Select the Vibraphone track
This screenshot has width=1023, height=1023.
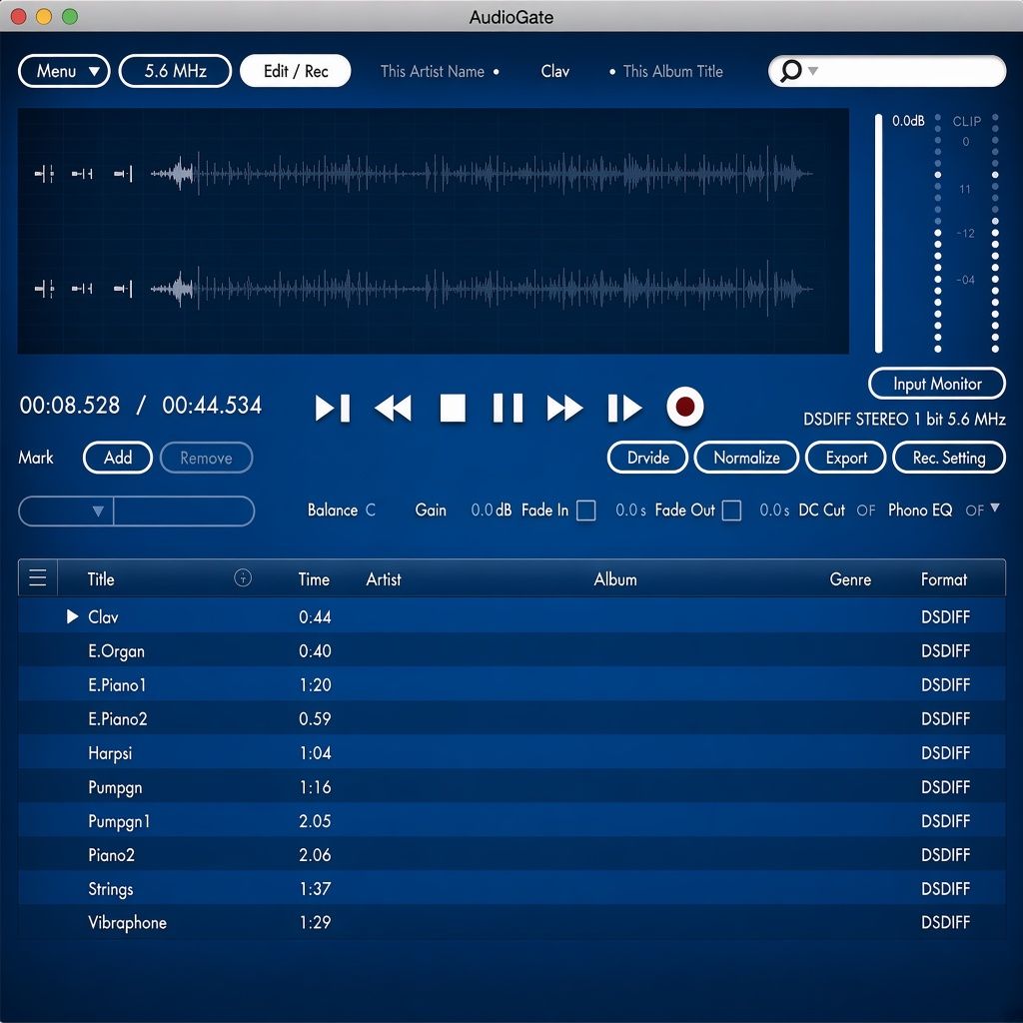point(511,922)
